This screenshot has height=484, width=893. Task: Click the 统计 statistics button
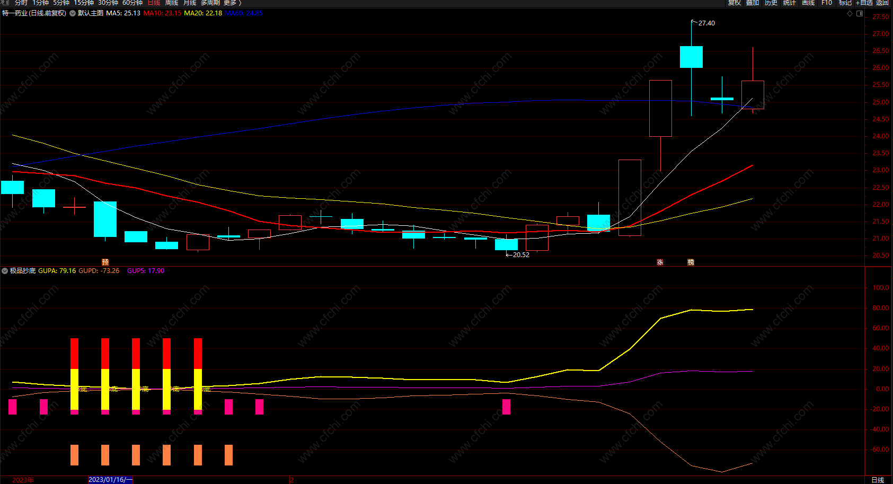click(790, 3)
